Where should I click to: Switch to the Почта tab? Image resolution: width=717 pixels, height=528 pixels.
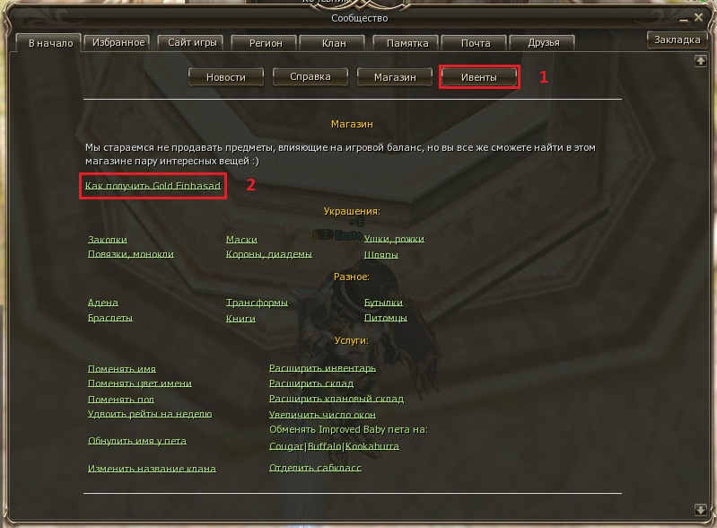476,43
